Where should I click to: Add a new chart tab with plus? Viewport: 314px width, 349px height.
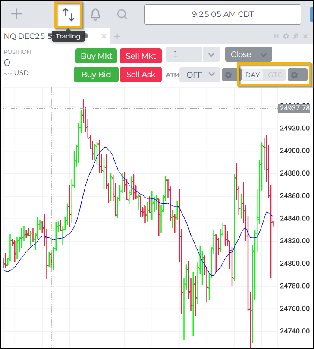117,36
